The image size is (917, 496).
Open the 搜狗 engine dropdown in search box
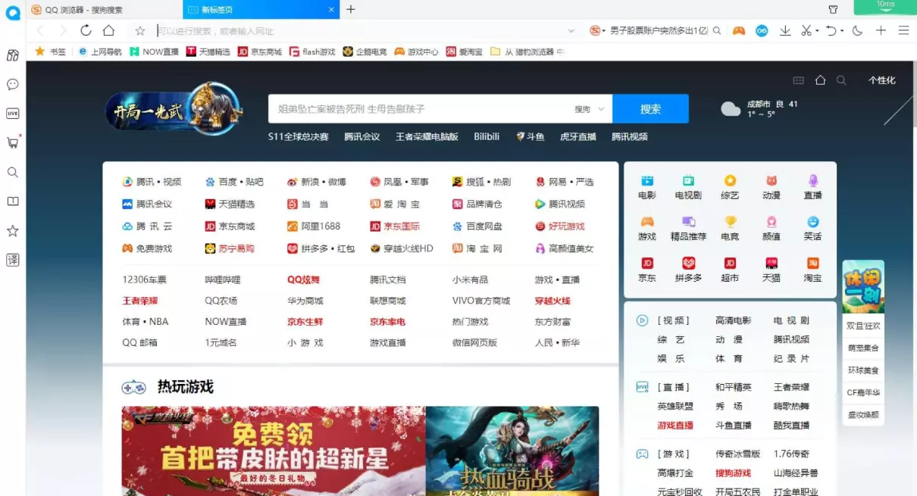[x=590, y=109]
